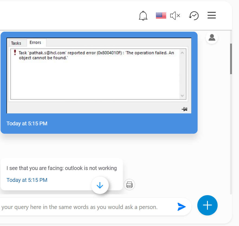Open the hamburger menu
The height and width of the screenshot is (226, 239).
point(212,15)
